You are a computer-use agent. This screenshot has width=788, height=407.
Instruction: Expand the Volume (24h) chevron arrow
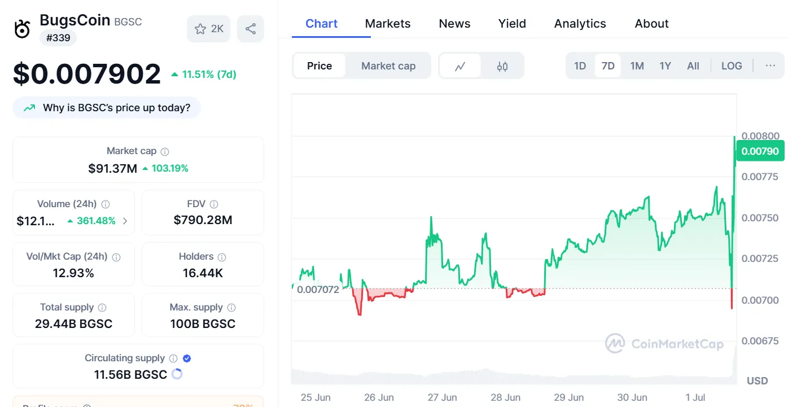(x=125, y=221)
